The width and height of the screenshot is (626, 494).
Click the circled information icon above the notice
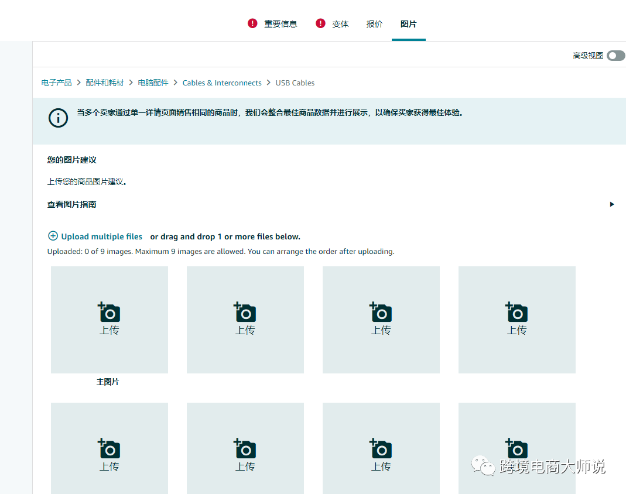point(58,118)
